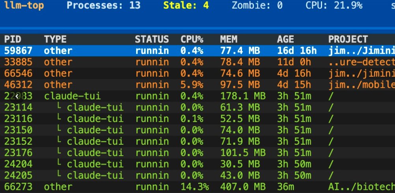This screenshot has width=395, height=193.
Task: Sort by the MEM column header
Action: coord(229,39)
